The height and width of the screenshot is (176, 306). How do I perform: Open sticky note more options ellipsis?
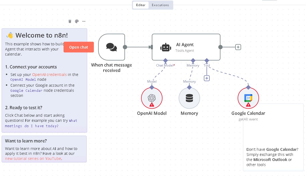[x=84, y=21]
